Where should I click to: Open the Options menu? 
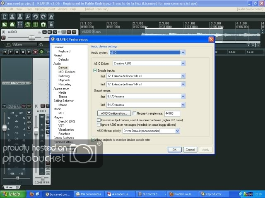tap(40, 9)
